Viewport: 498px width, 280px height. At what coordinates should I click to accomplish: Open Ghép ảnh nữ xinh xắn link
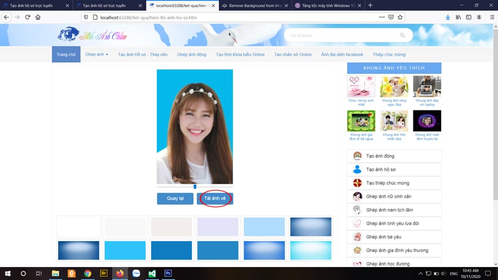[389, 196]
